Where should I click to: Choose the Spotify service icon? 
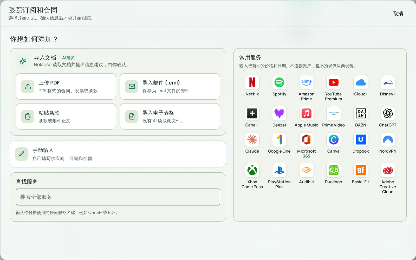pyautogui.click(x=279, y=82)
